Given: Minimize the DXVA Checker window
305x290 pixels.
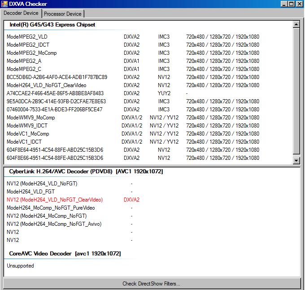Looking at the screenshot, I should [x=284, y=4].
